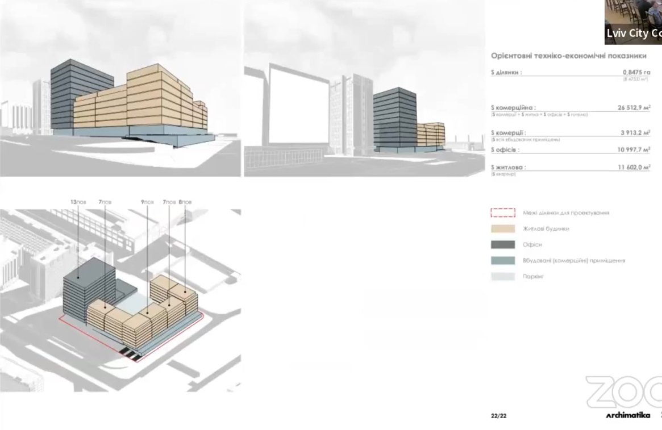Click the Zoom watermark logo
Image resolution: width=662 pixels, height=430 pixels.
coord(624,392)
